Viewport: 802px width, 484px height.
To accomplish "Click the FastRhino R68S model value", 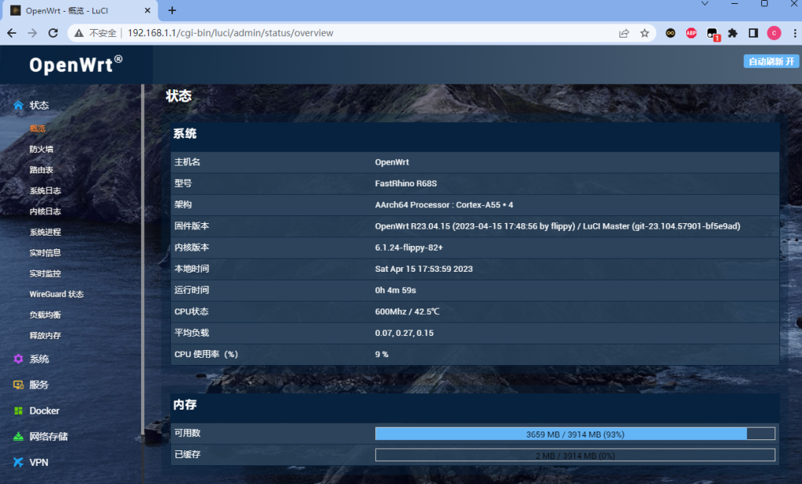I will click(x=406, y=183).
